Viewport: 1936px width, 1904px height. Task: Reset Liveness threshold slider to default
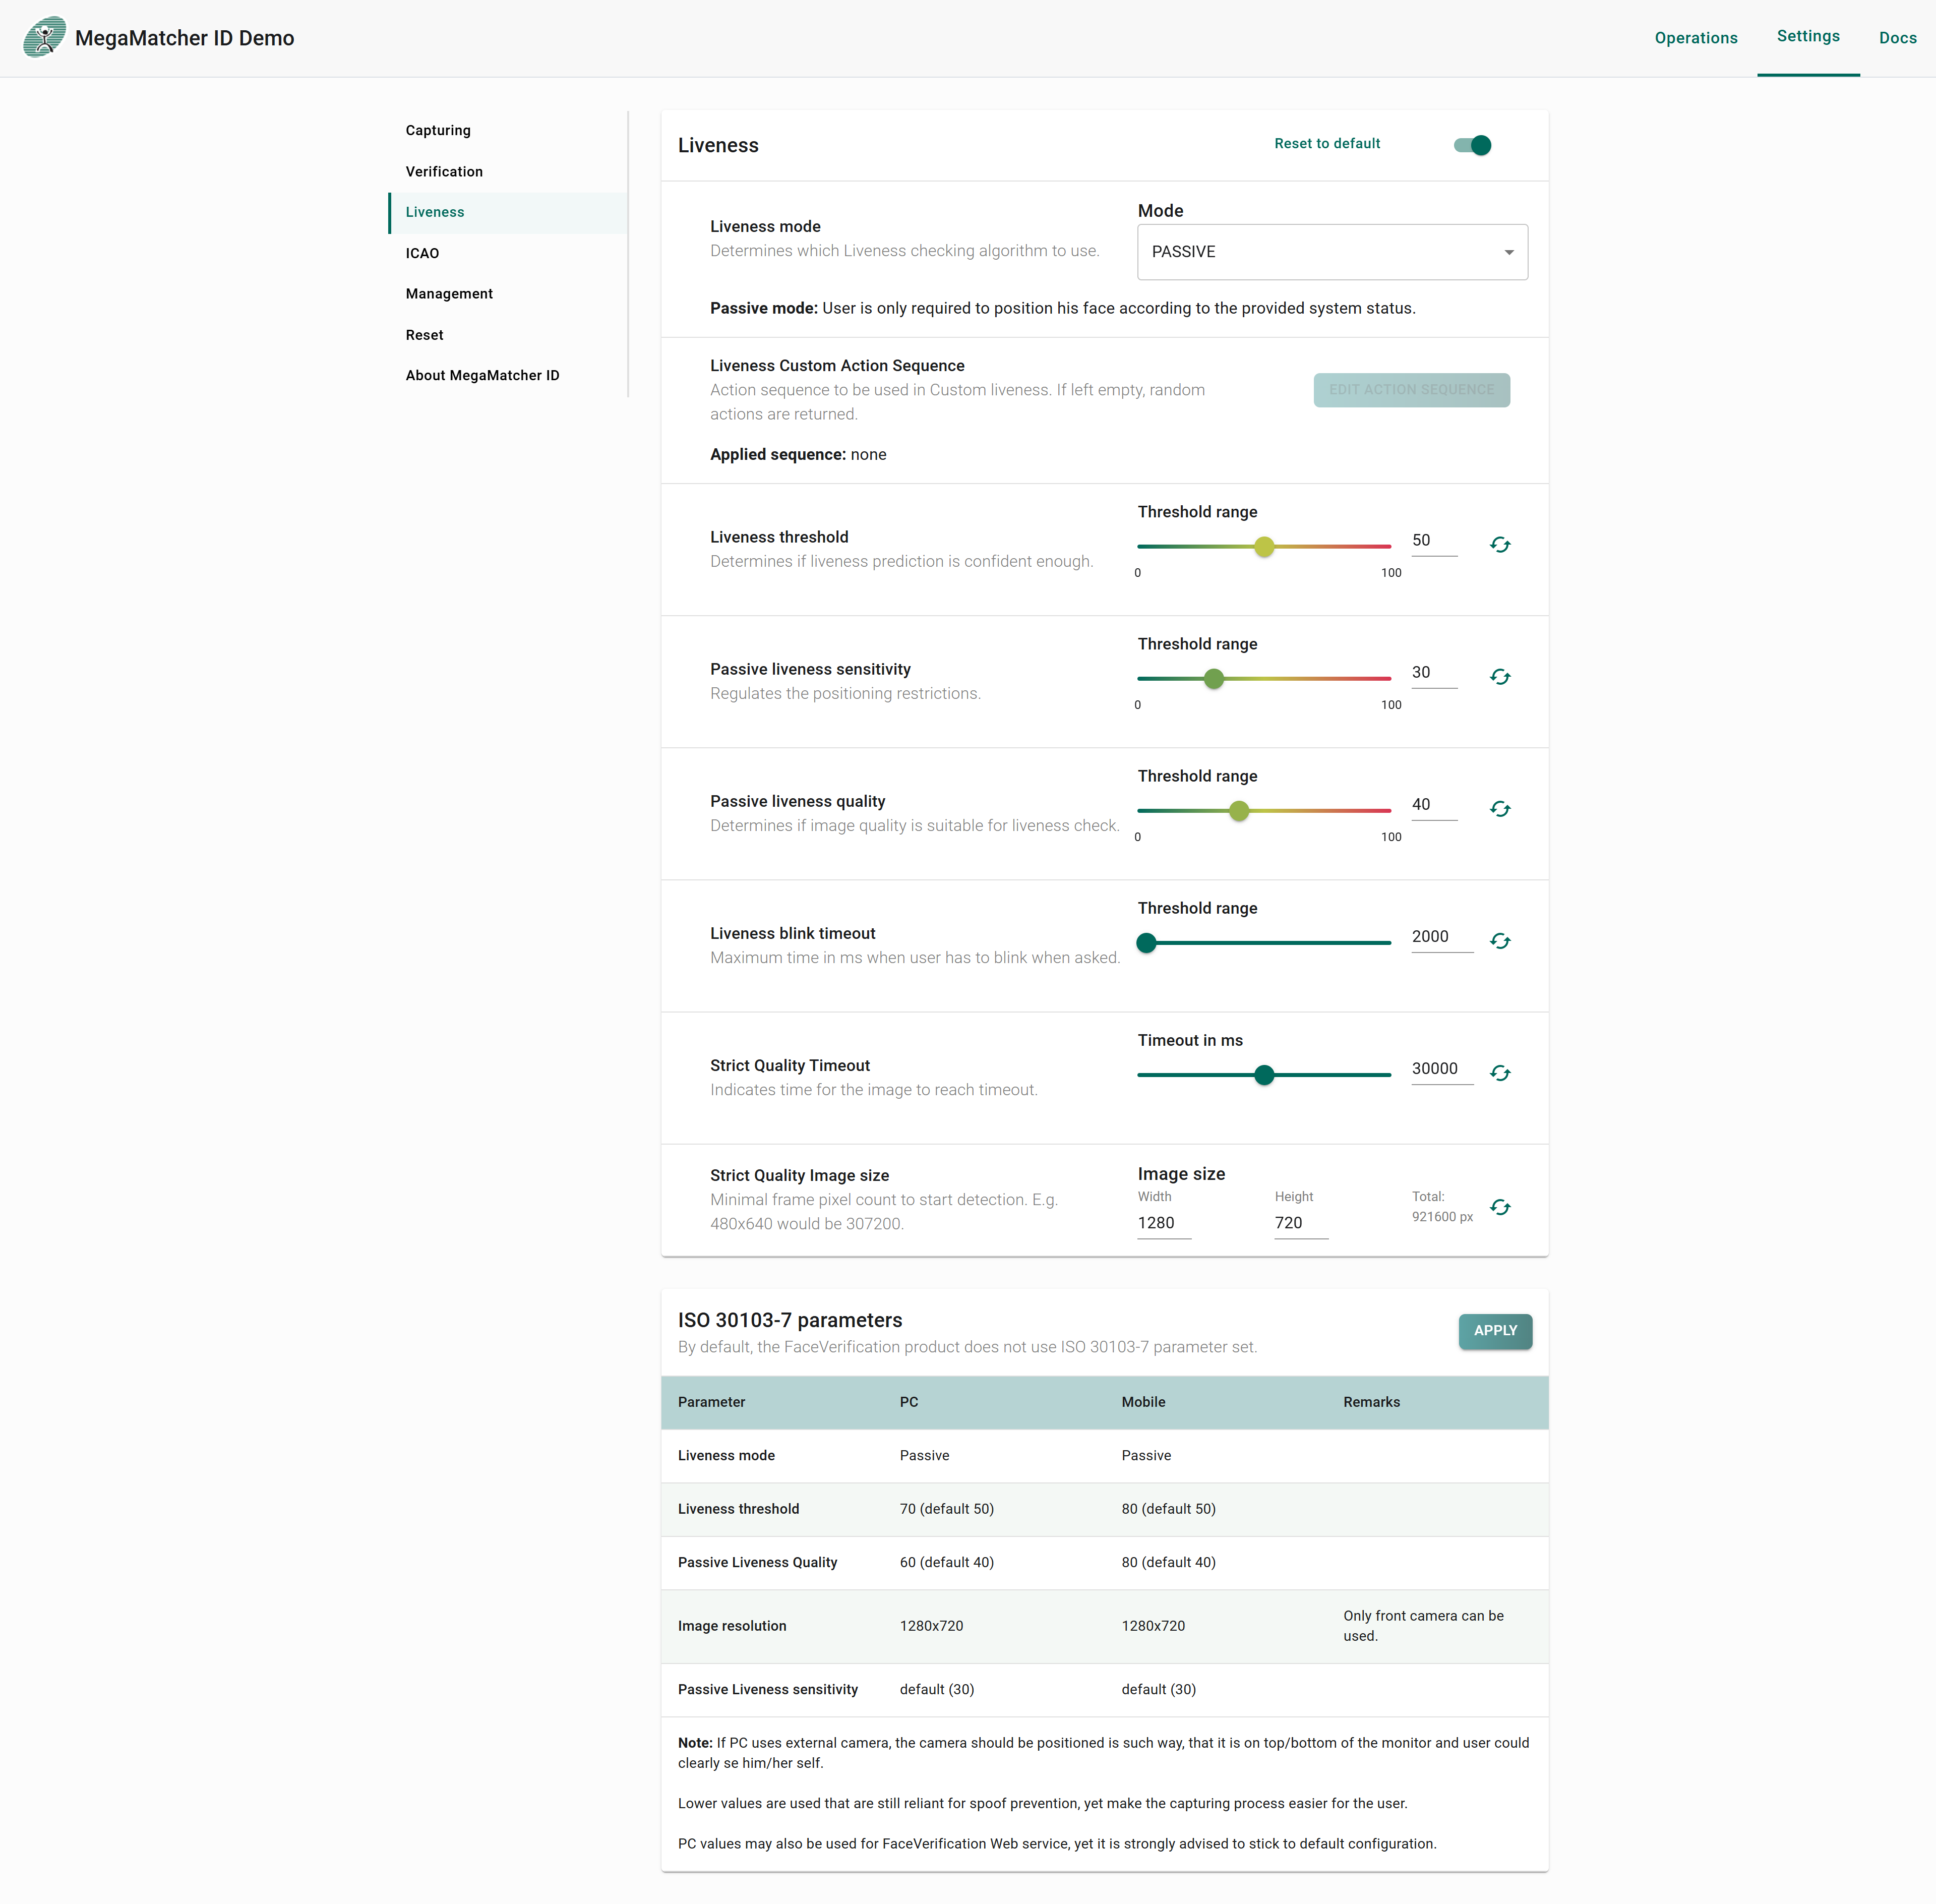(x=1500, y=545)
